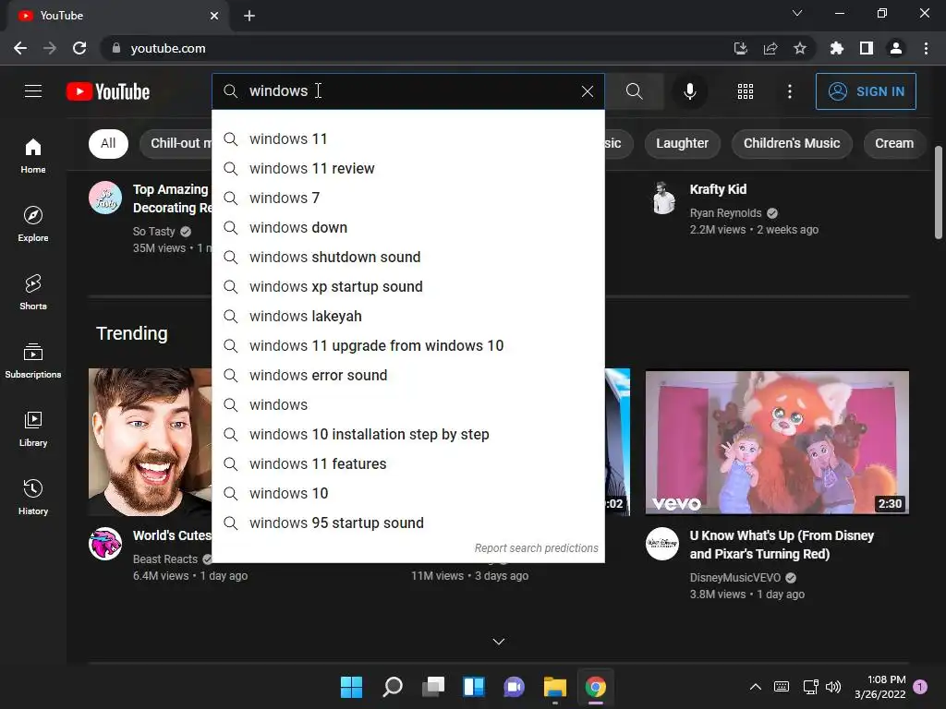The height and width of the screenshot is (709, 946).
Task: Select the "windows 10" suggestion
Action: 408,493
